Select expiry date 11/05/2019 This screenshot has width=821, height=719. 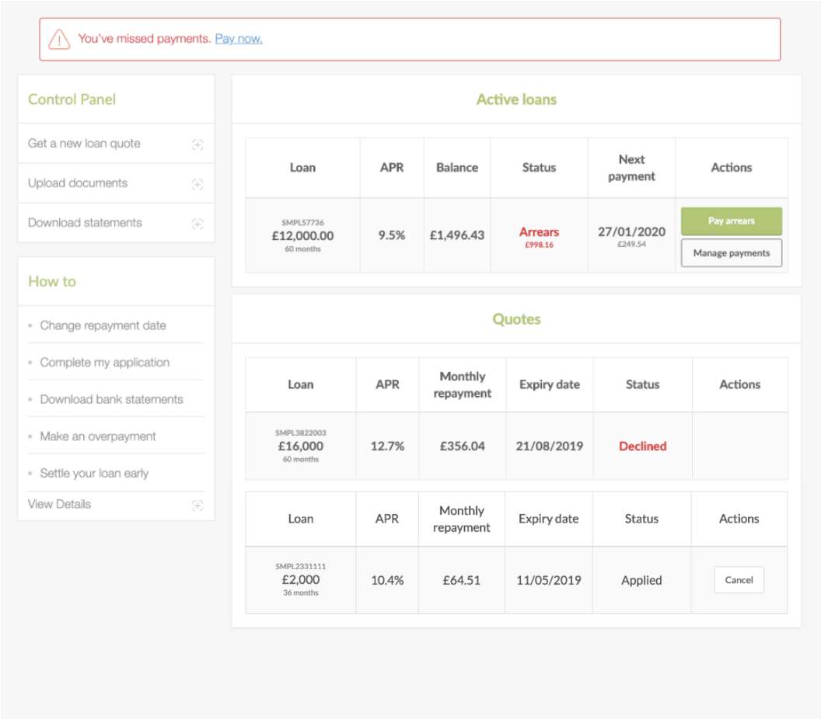pos(549,581)
